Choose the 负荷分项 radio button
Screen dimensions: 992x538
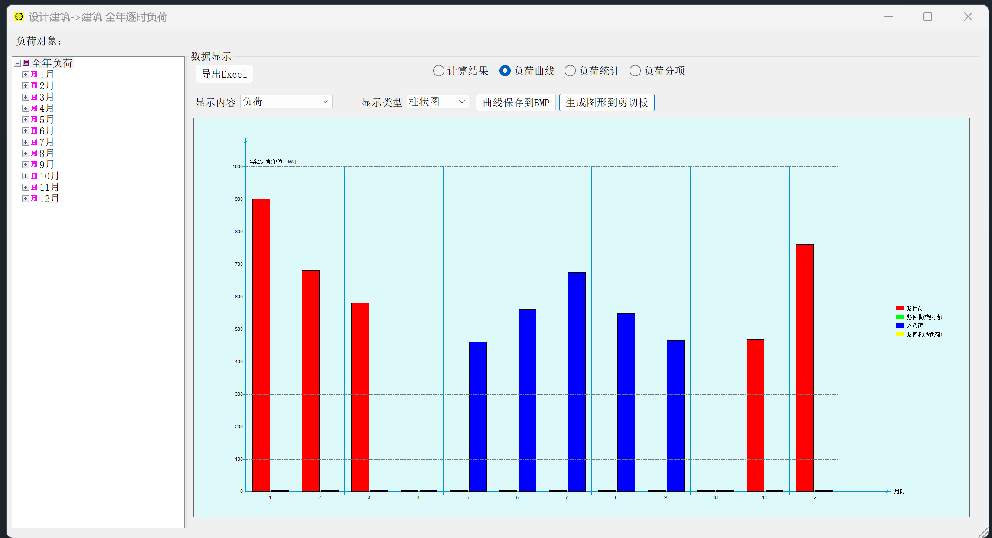pos(635,71)
